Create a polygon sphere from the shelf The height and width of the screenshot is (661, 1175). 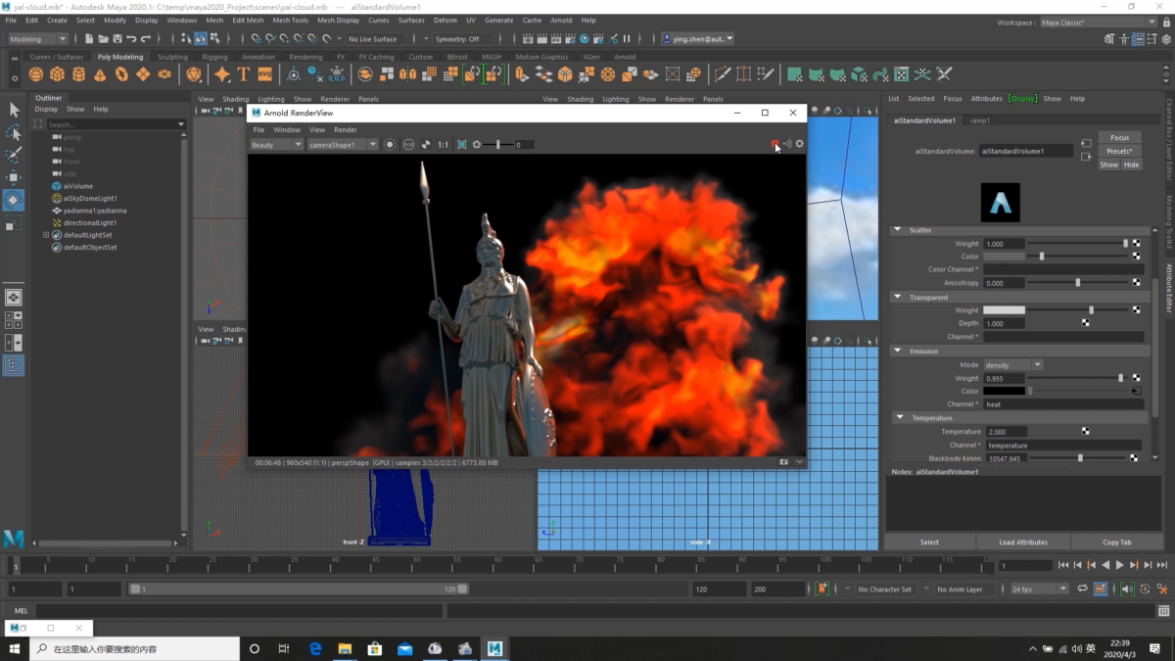click(x=36, y=74)
